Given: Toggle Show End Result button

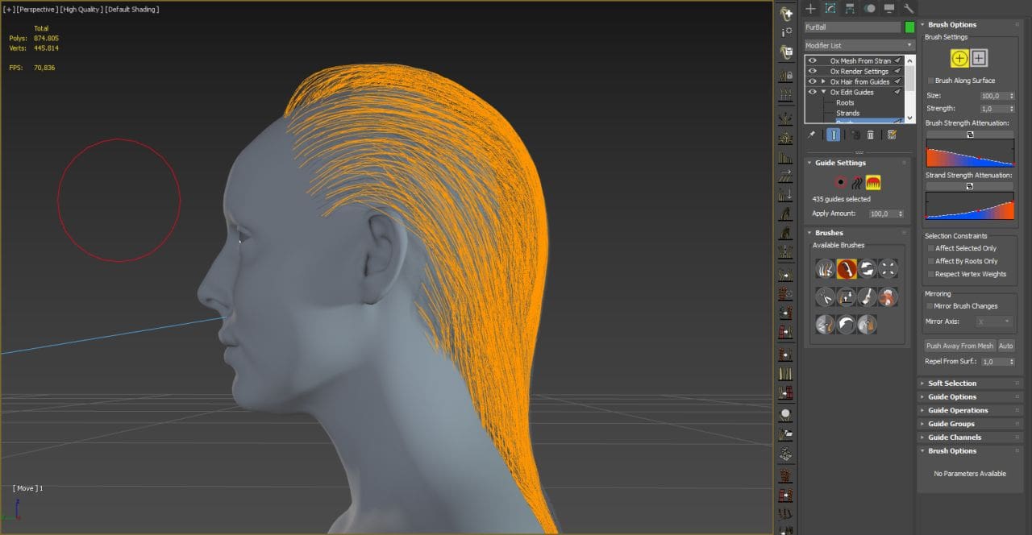Looking at the screenshot, I should click(x=834, y=135).
